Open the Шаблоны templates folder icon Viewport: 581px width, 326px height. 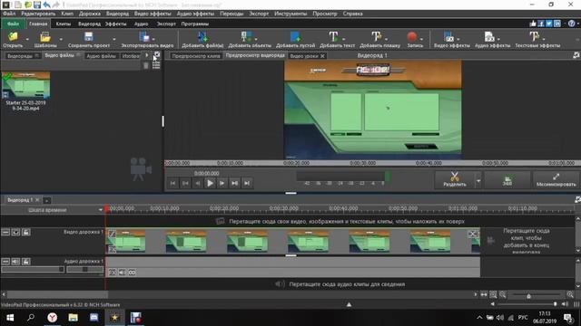45,36
